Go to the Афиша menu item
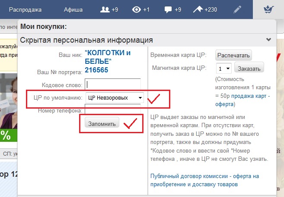 (73, 9)
